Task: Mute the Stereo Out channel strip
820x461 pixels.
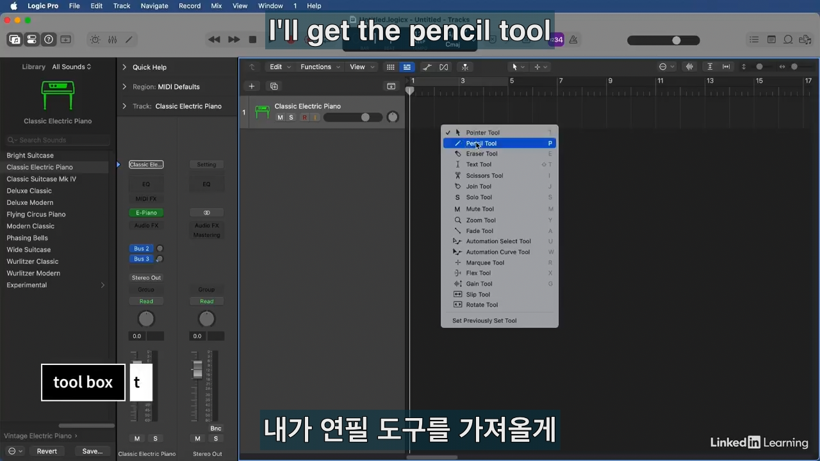Action: [x=197, y=439]
